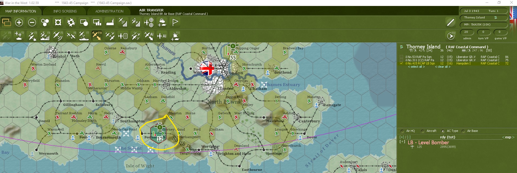Click the admin points value 20
The image size is (517, 173).
pyautogui.click(x=467, y=32)
